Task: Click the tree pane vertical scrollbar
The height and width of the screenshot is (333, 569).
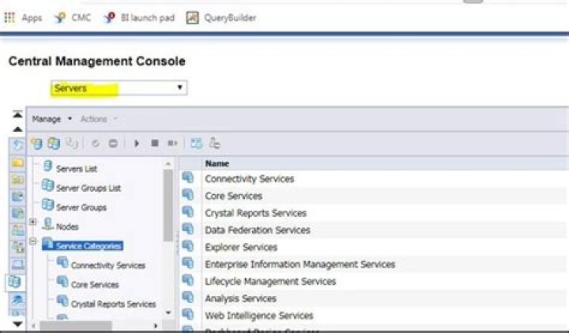Action: coord(168,205)
